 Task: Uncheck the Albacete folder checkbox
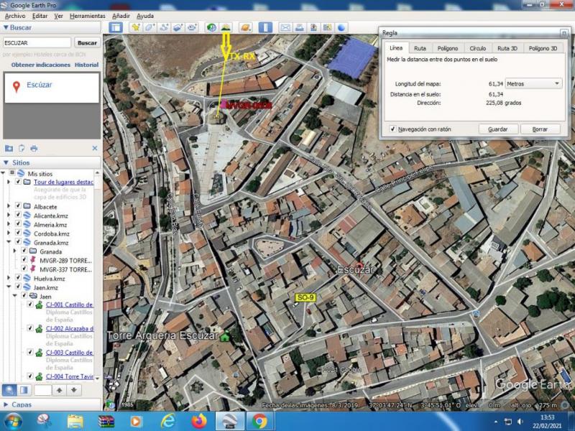click(x=18, y=205)
